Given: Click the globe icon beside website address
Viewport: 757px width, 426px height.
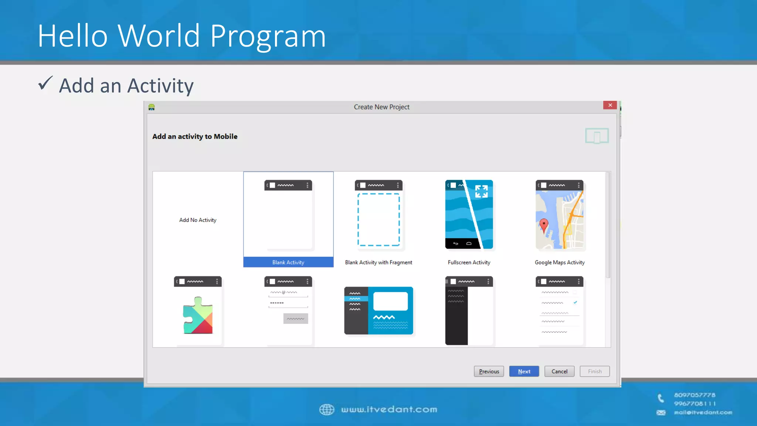Looking at the screenshot, I should (327, 409).
